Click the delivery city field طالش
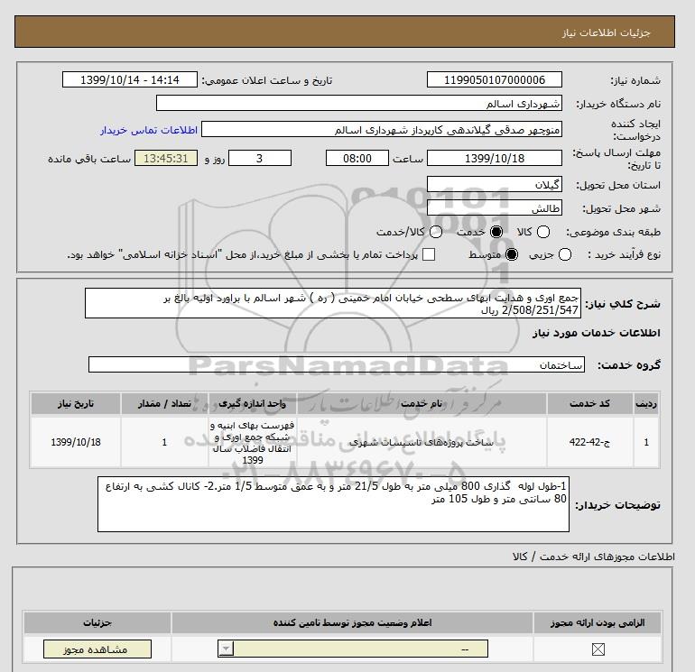This screenshot has height=672, width=695. point(495,207)
